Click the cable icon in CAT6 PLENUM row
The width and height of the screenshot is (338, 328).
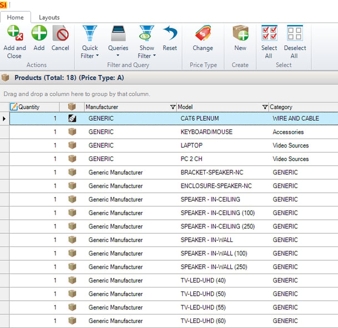pyautogui.click(x=72, y=118)
